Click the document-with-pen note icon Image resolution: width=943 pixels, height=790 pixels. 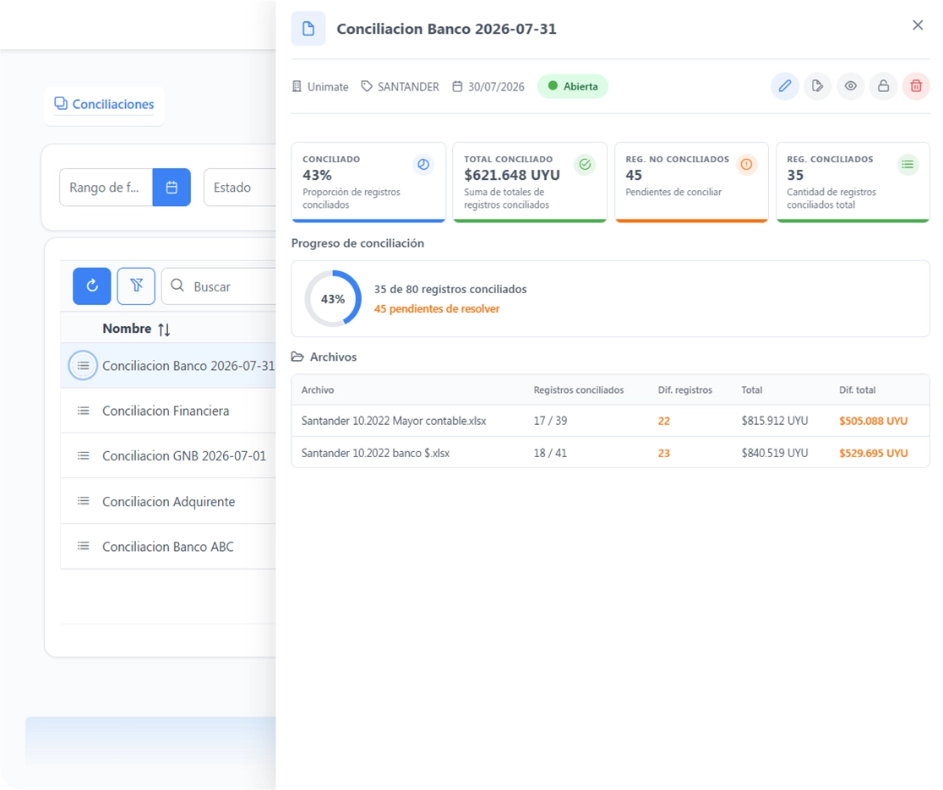coord(817,86)
